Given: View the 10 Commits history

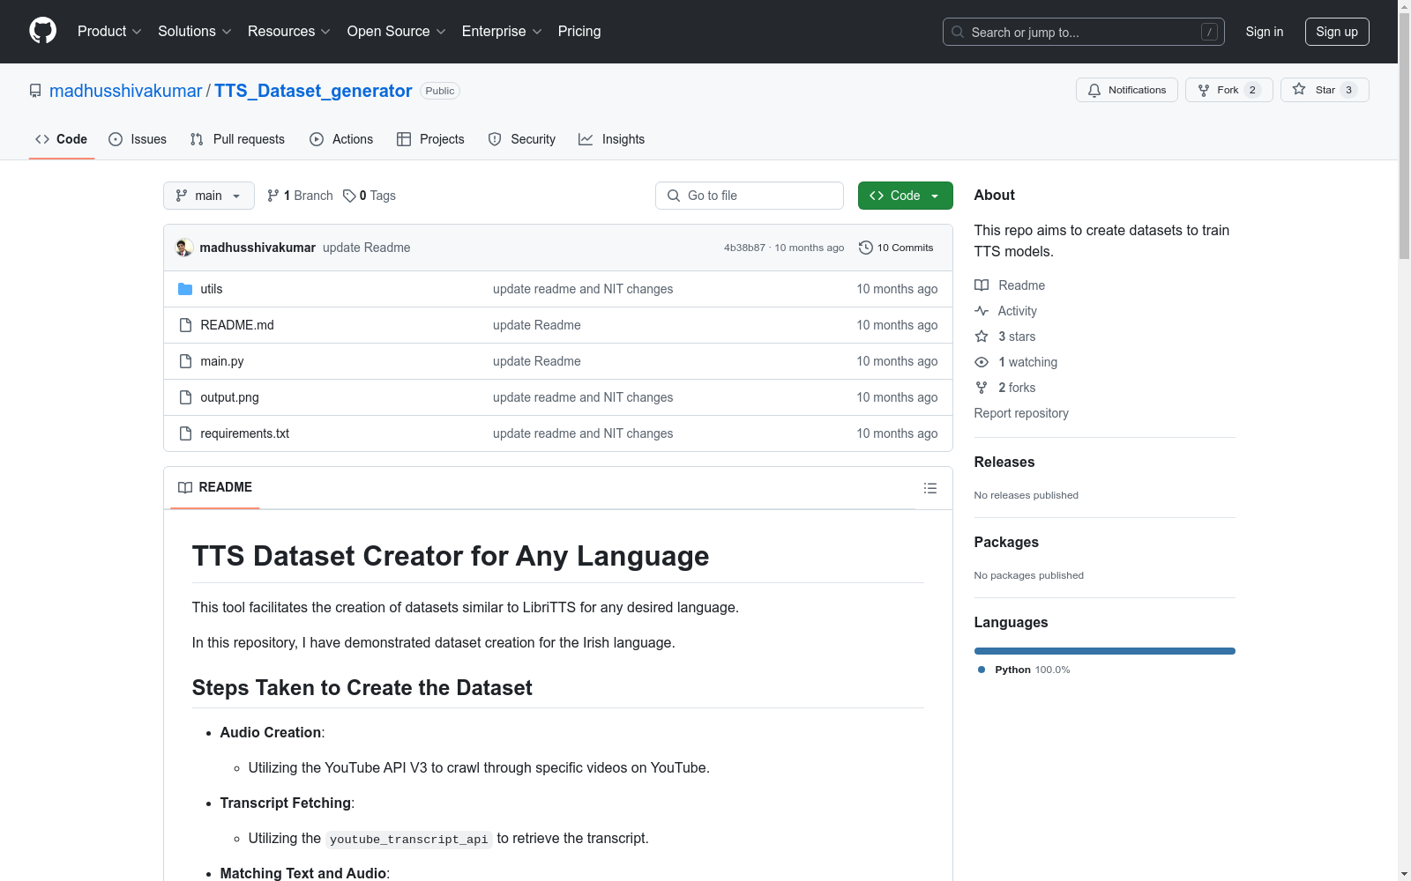Looking at the screenshot, I should coord(896,248).
